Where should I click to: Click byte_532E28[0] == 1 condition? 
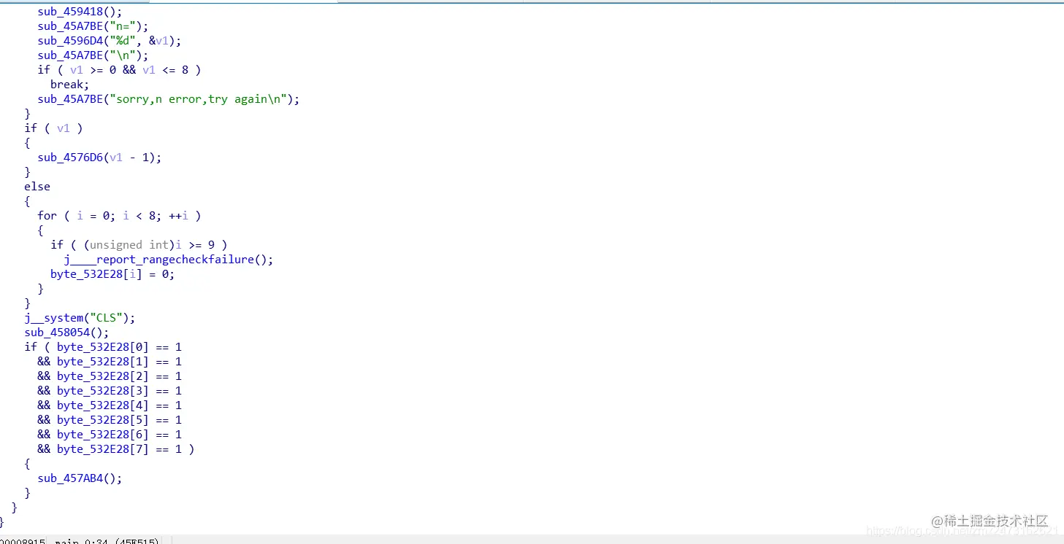point(119,347)
